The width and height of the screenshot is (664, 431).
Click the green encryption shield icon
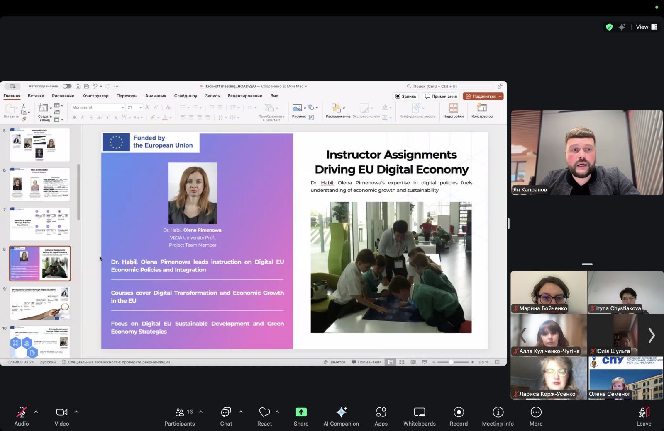click(x=609, y=27)
